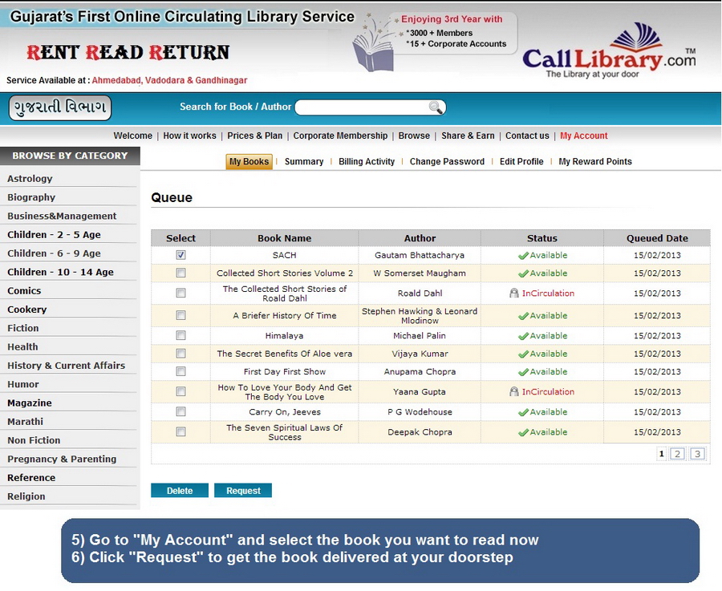Select checkbox for A Briefer History Of Time
The width and height of the screenshot is (722, 591).
(180, 315)
